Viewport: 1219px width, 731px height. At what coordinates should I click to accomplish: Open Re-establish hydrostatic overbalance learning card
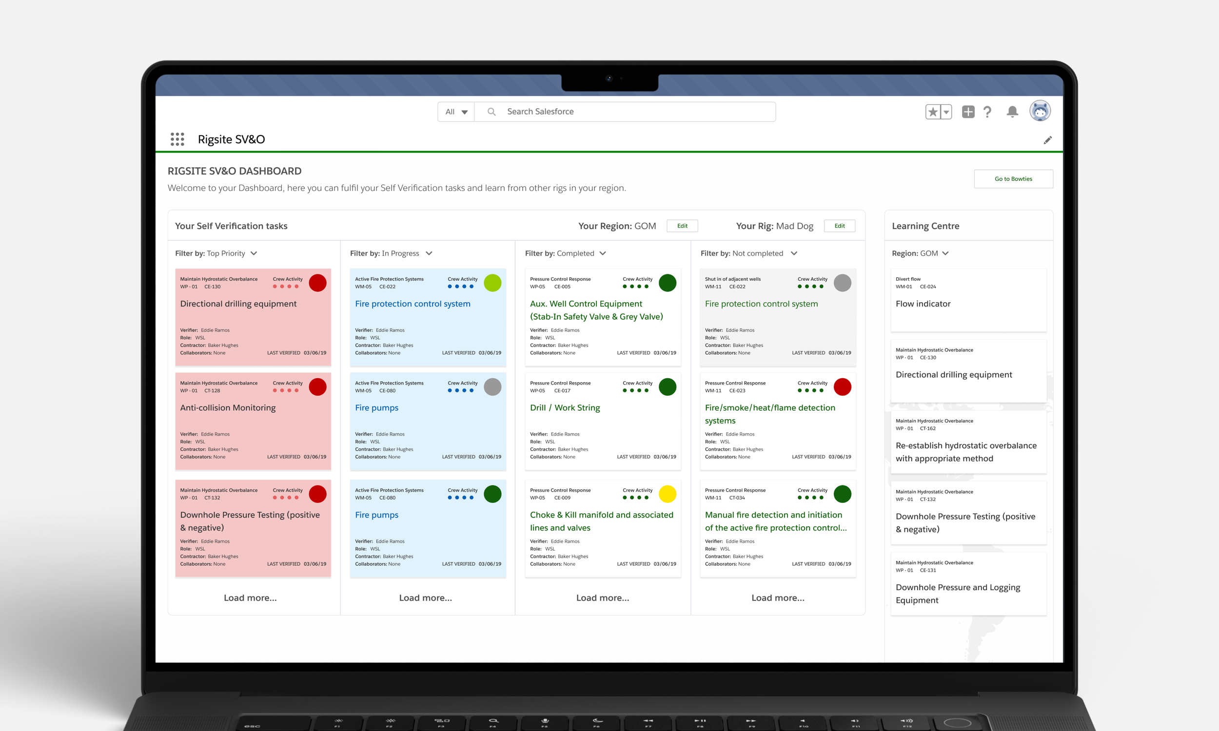point(968,442)
